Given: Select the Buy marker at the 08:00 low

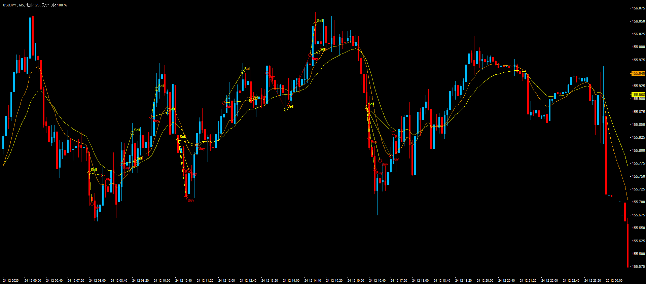Looking at the screenshot, I should pyautogui.click(x=92, y=204).
